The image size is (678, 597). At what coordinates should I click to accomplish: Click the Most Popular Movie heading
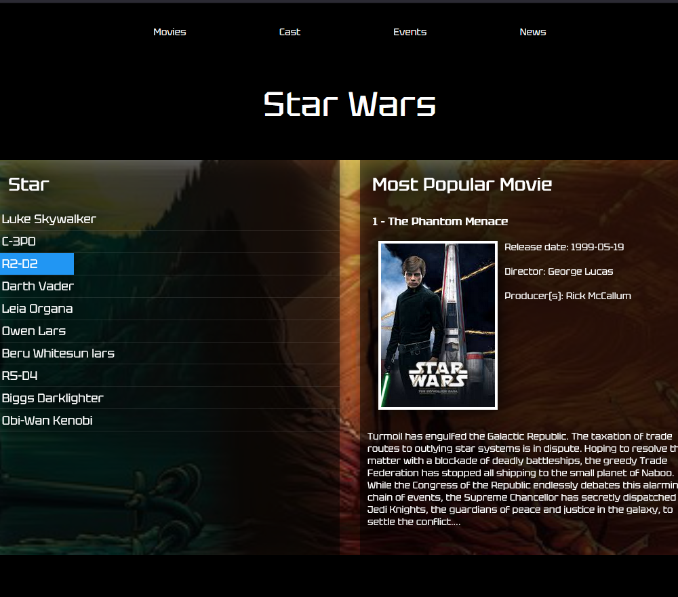(462, 185)
